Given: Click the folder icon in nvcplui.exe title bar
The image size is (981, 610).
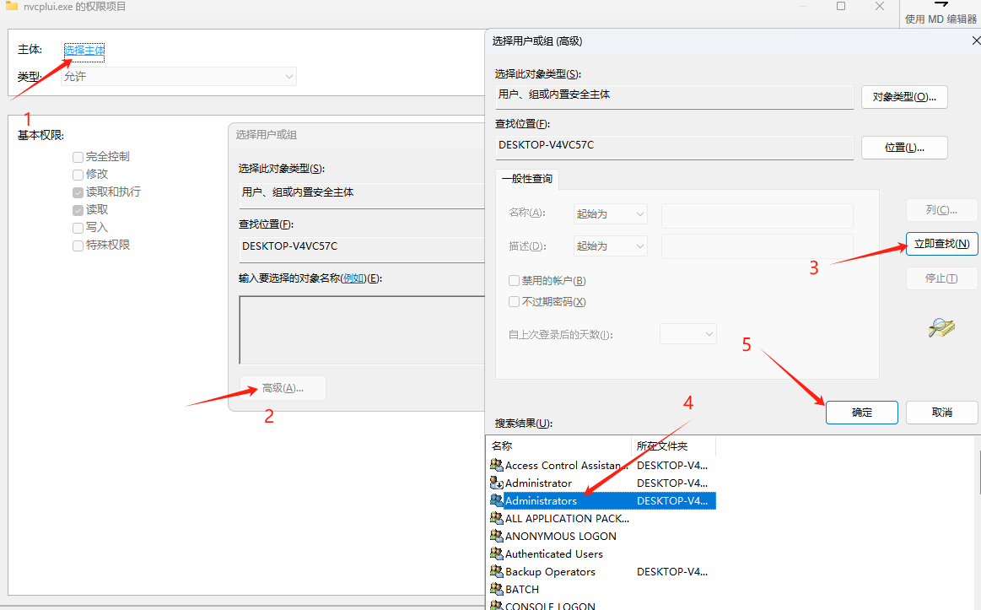Looking at the screenshot, I should click(11, 6).
